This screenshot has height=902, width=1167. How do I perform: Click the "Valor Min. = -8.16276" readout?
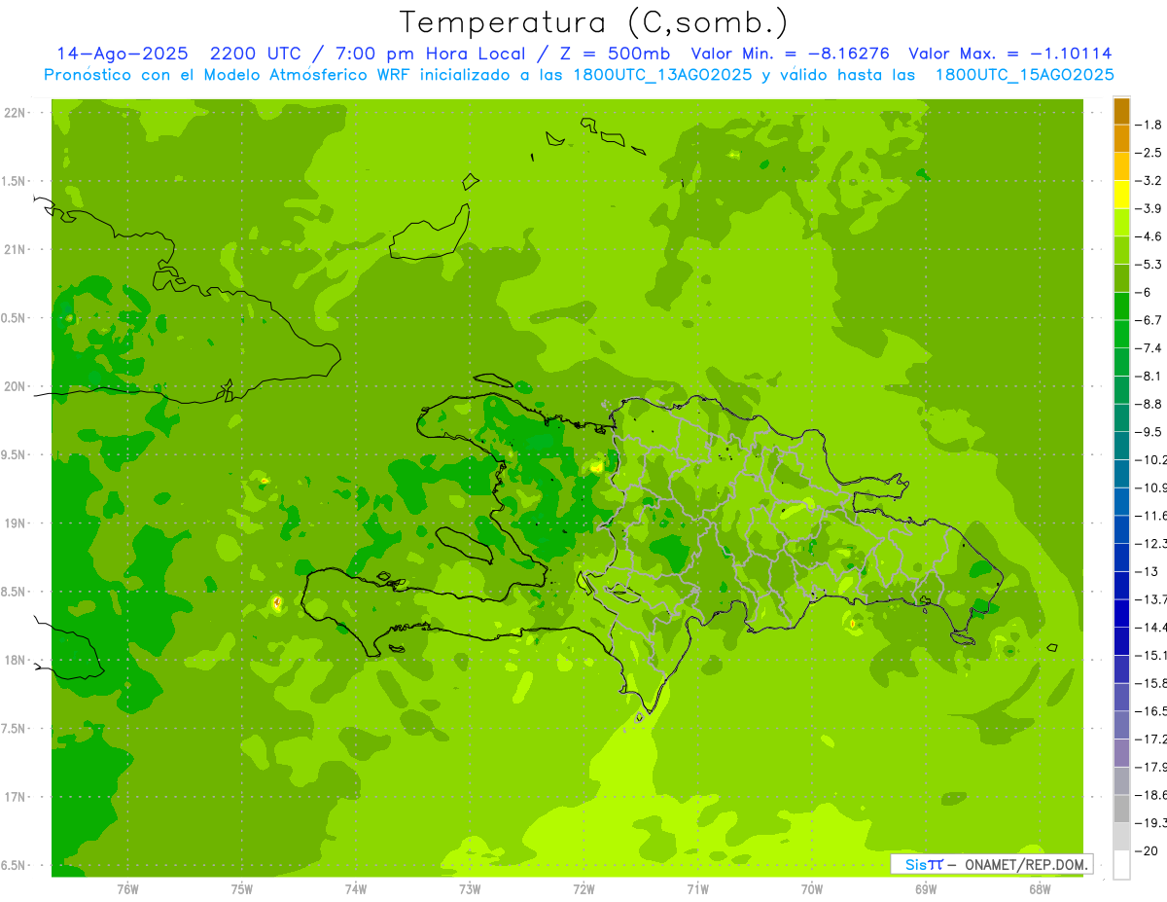click(x=790, y=54)
